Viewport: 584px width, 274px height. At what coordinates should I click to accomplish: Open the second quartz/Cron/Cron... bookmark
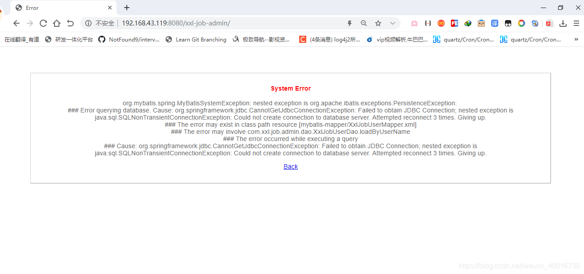click(x=530, y=39)
